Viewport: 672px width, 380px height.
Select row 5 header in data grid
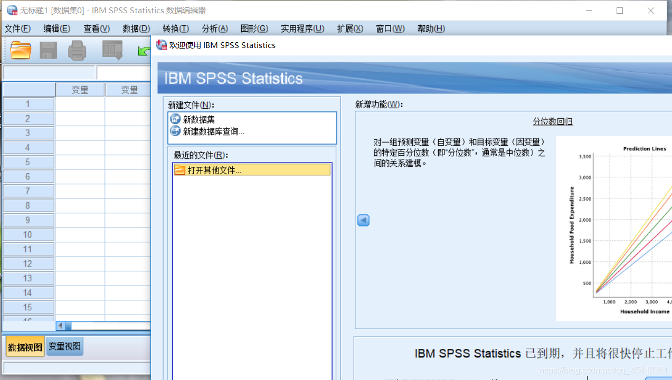click(x=29, y=162)
